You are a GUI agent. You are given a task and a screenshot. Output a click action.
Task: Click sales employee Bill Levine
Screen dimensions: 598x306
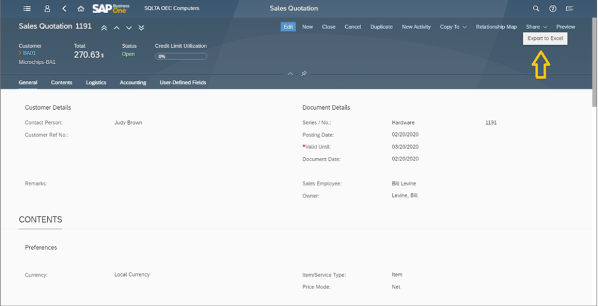click(x=404, y=184)
